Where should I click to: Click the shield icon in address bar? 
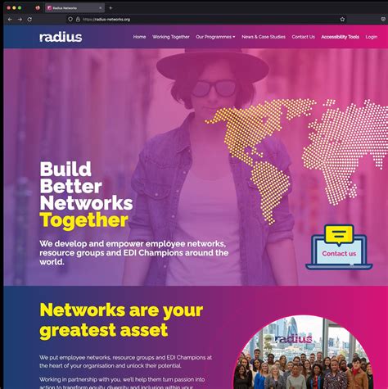coord(70,20)
